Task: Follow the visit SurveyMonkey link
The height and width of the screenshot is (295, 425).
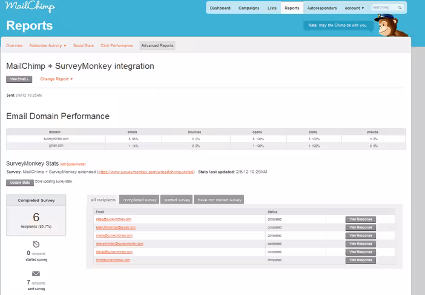Action: [73, 164]
